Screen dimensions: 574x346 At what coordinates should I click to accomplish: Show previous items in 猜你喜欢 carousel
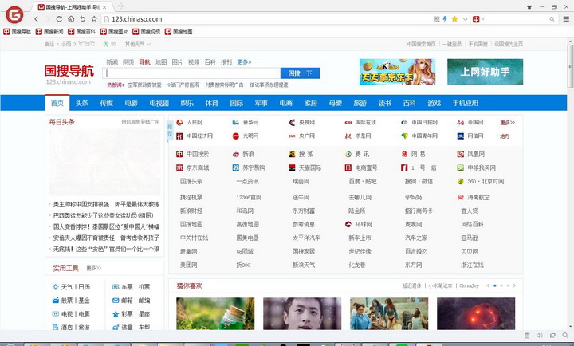(488, 285)
